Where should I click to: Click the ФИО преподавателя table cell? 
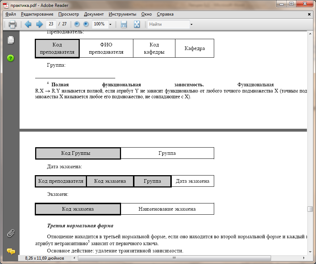(x=106, y=48)
